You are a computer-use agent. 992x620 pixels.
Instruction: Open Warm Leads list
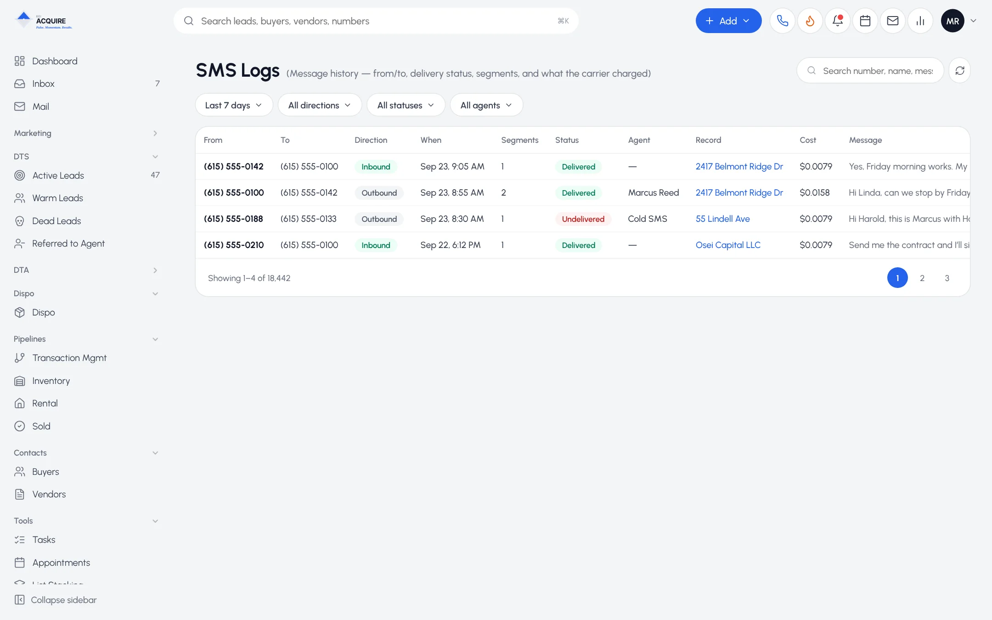point(86,198)
